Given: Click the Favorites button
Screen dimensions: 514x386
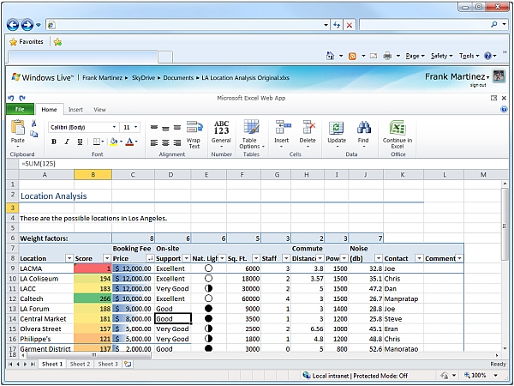Looking at the screenshot, I should 27,42.
